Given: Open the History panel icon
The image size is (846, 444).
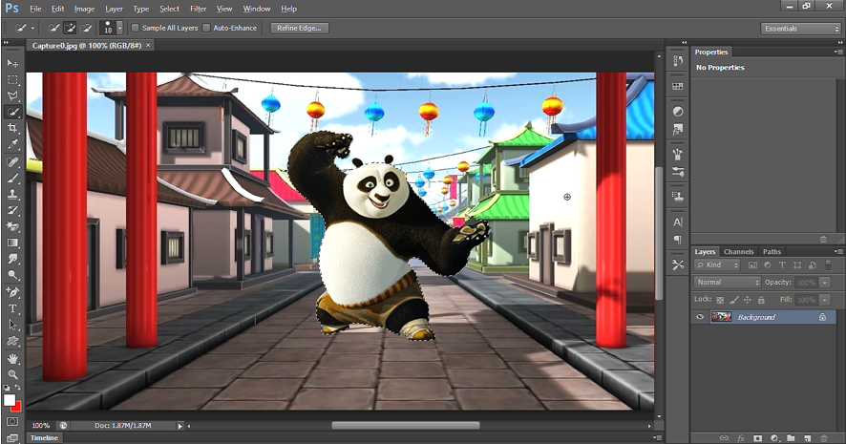Looking at the screenshot, I should click(678, 61).
